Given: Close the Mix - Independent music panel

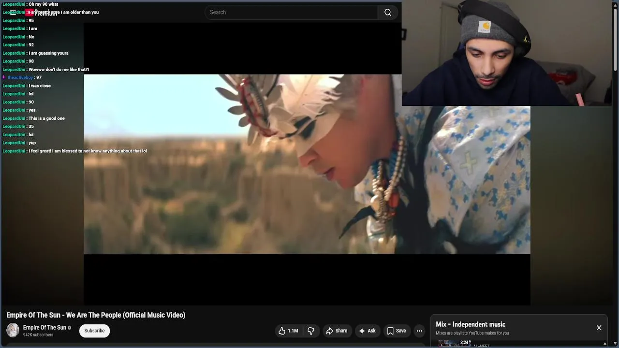Looking at the screenshot, I should [x=599, y=328].
